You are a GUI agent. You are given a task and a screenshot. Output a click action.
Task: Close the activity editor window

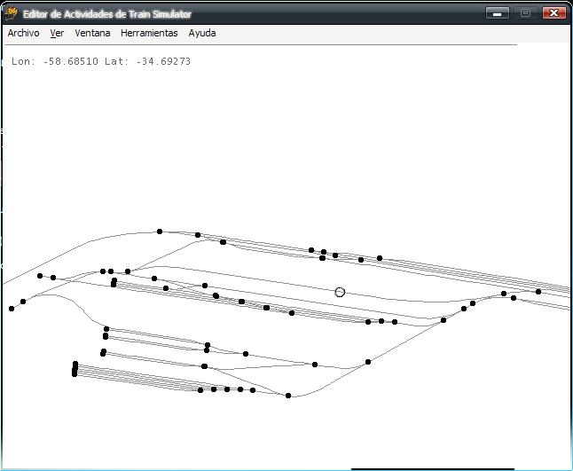click(553, 13)
